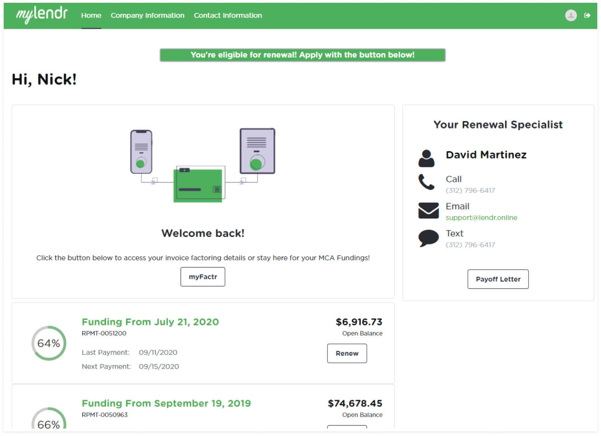Open Funding From September 19, 2019 details
The image size is (601, 436).
coord(166,403)
